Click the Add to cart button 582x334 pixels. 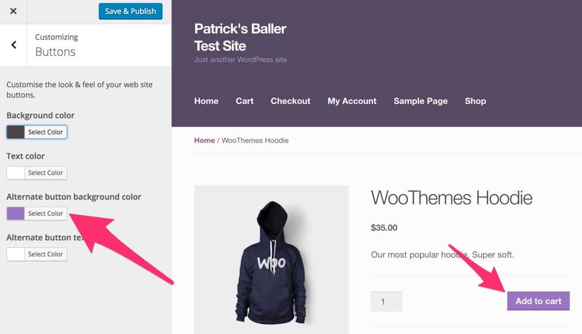pos(538,301)
